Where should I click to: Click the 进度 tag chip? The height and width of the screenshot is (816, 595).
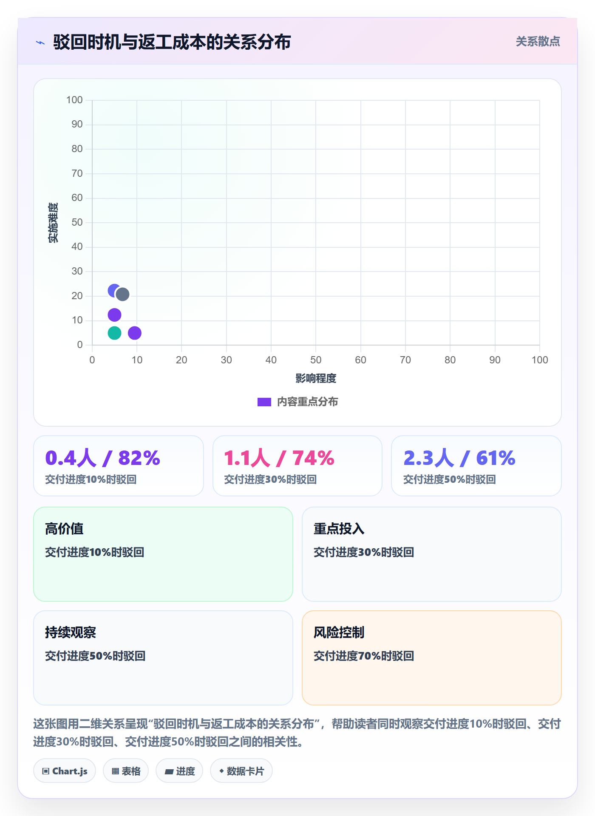pyautogui.click(x=179, y=771)
